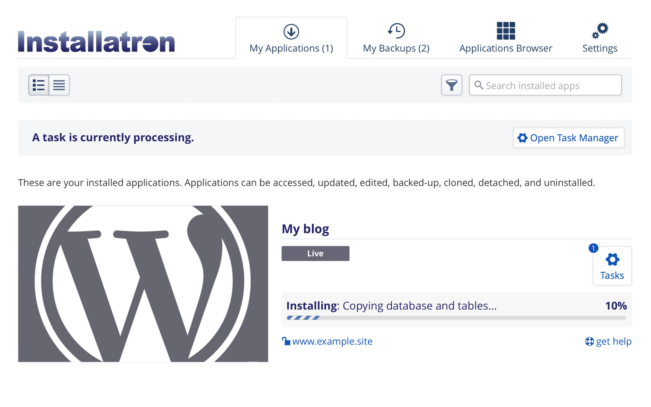Click the Installatron logo
Image resolution: width=651 pixels, height=407 pixels.
[96, 41]
